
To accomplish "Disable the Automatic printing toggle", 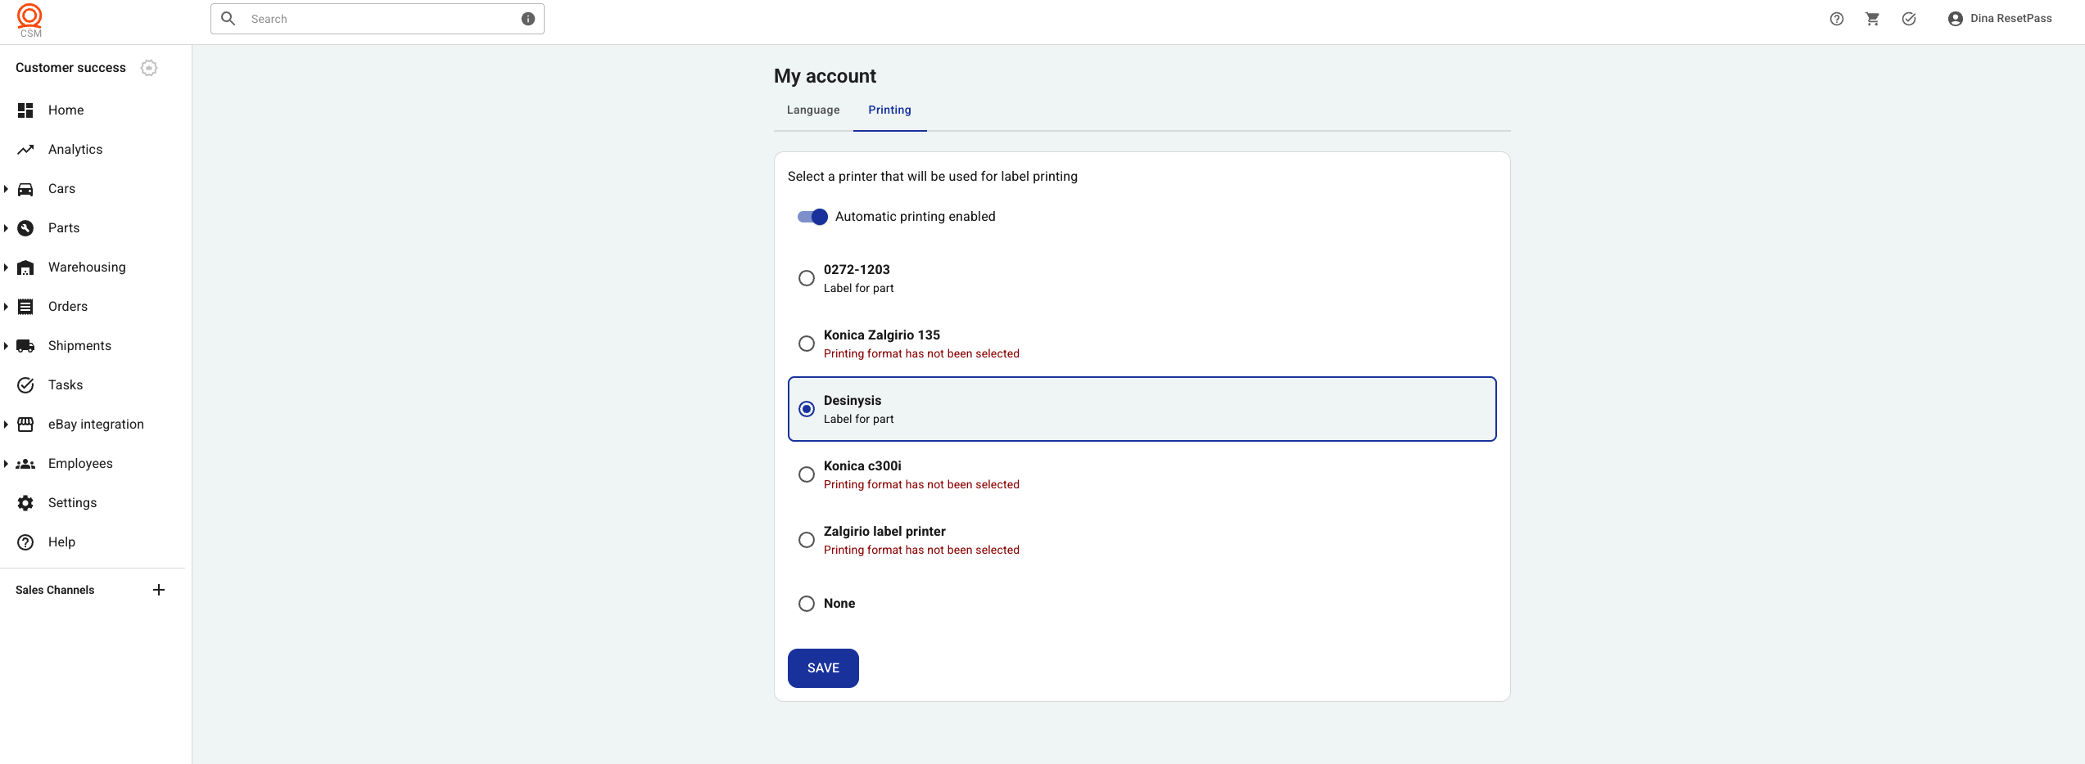I will [812, 217].
